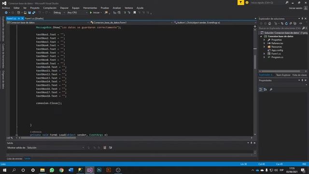This screenshot has width=309, height=174.
Task: Click the sync icon in Solution Explorer toolbar
Action: (282, 24)
